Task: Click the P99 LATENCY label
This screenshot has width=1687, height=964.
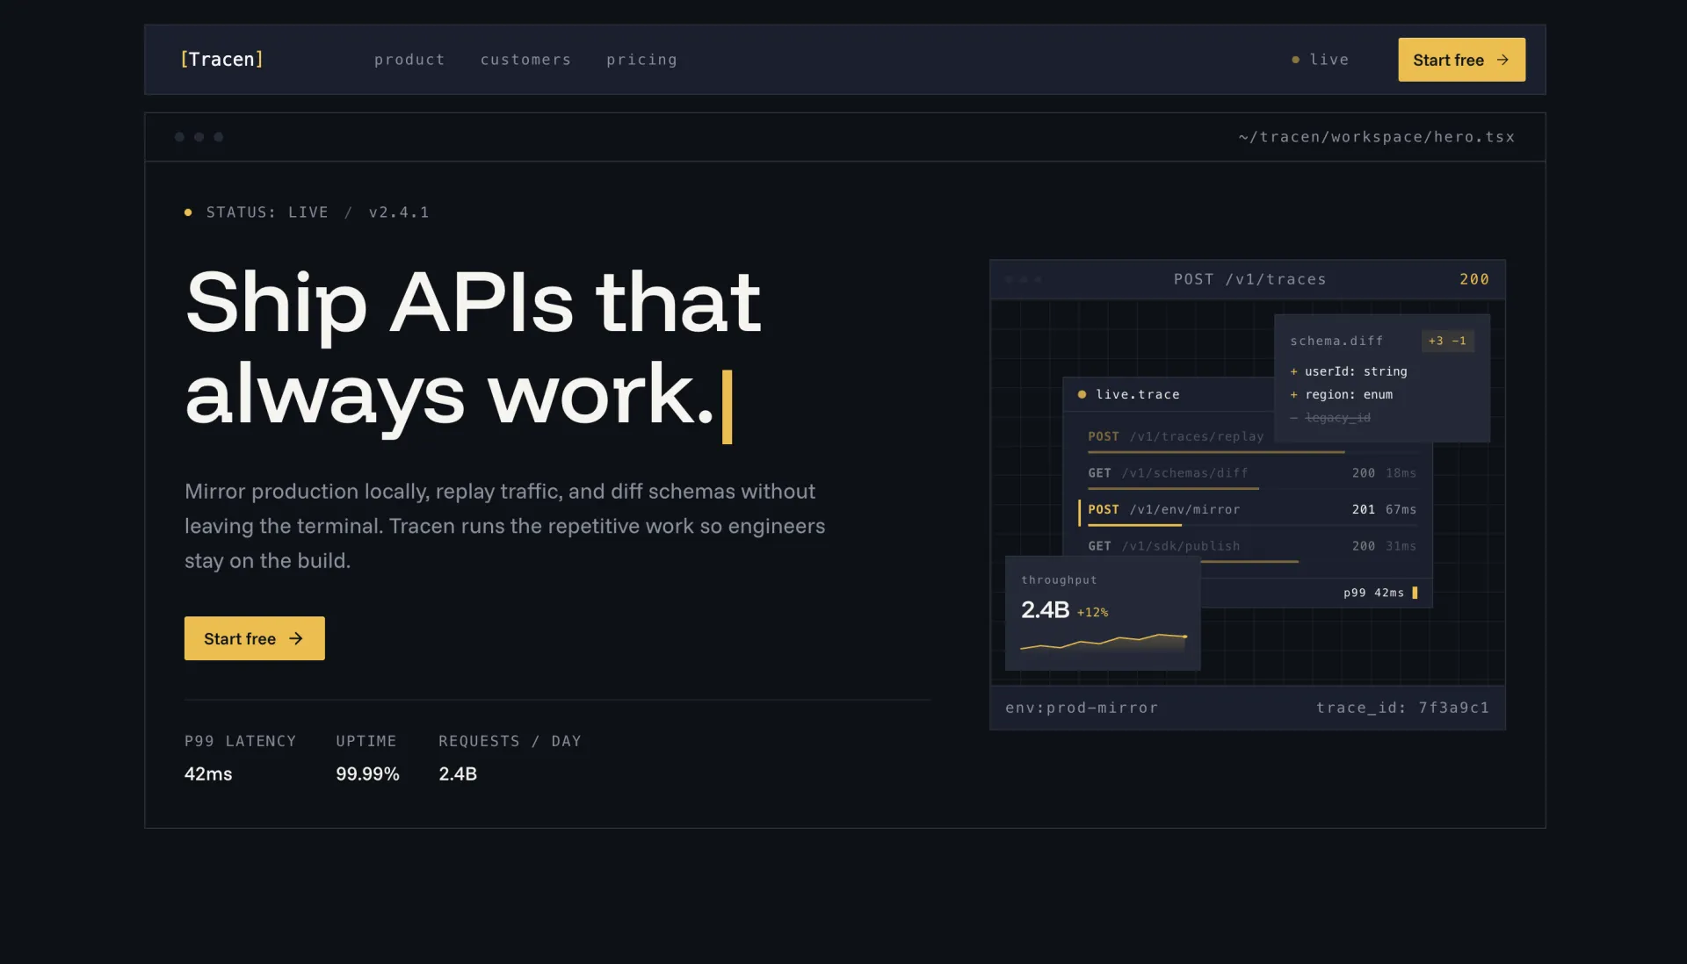Action: pyautogui.click(x=240, y=741)
